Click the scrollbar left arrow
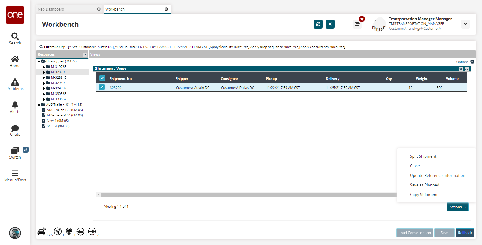The image size is (482, 245). [99, 195]
